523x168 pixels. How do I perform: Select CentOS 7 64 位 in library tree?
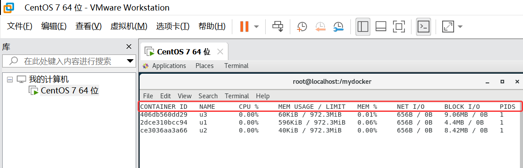70,90
